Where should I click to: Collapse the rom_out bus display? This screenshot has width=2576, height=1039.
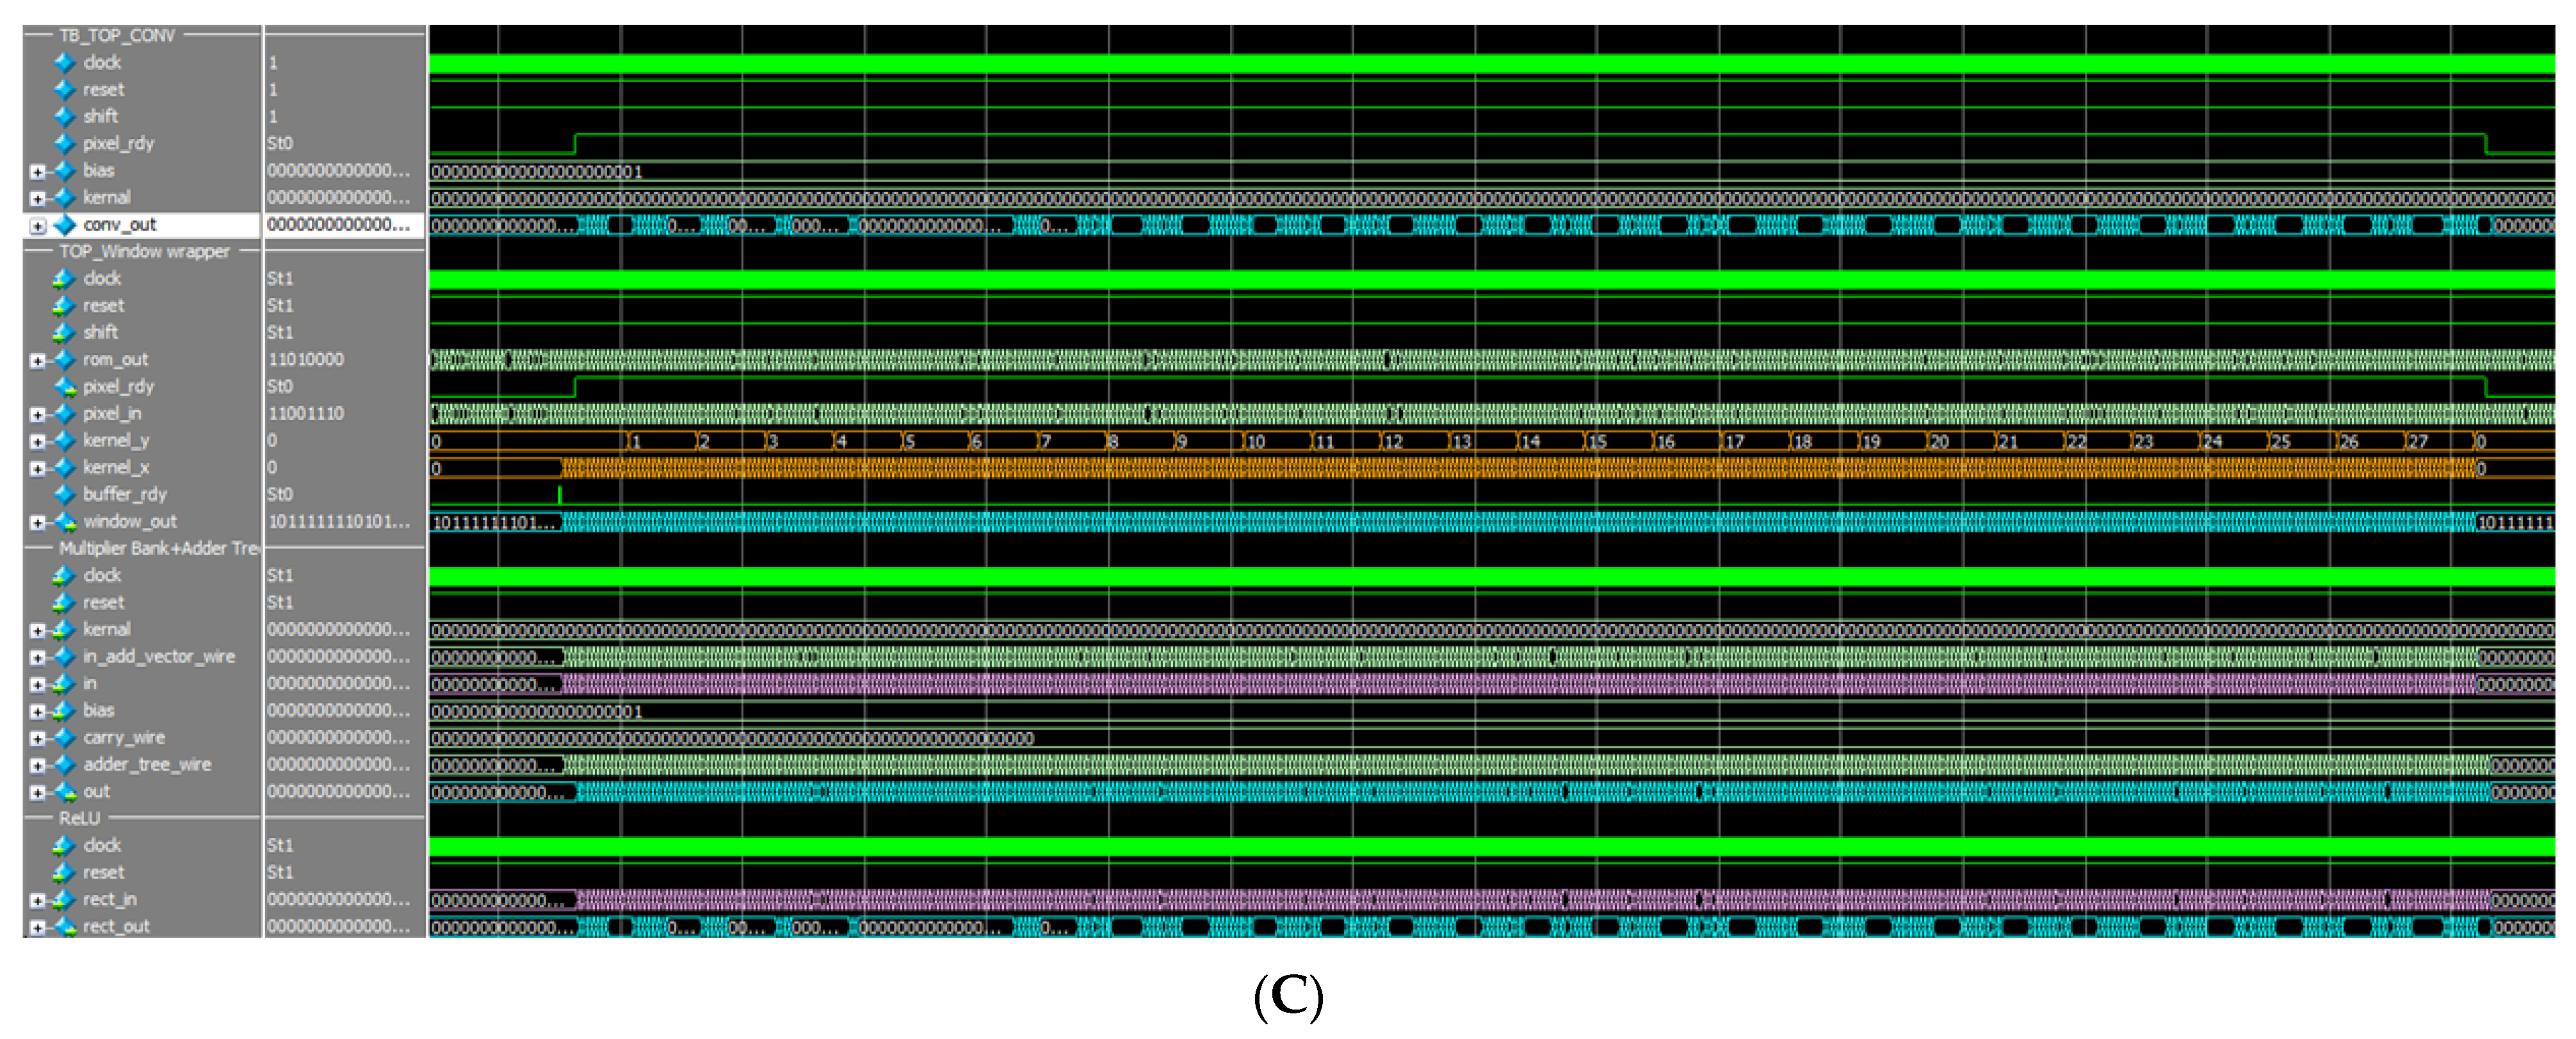[38, 359]
